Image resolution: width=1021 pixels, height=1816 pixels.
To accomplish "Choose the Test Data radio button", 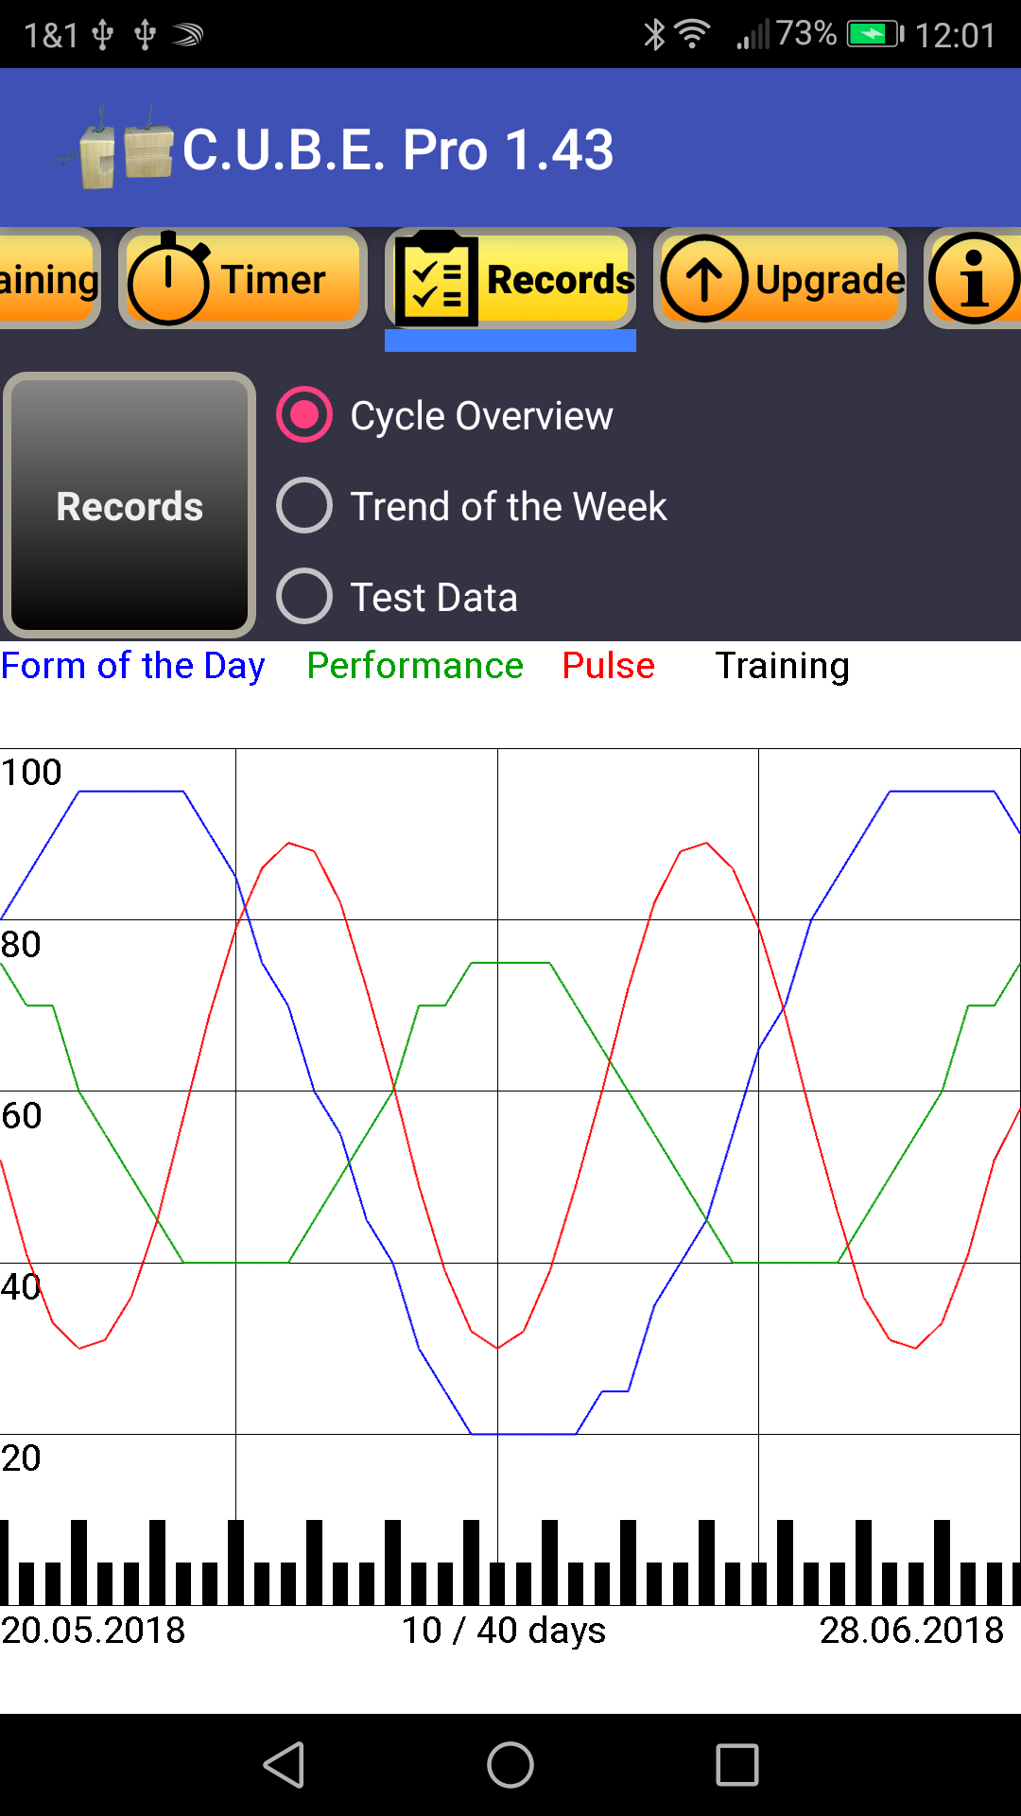I will coord(304,597).
